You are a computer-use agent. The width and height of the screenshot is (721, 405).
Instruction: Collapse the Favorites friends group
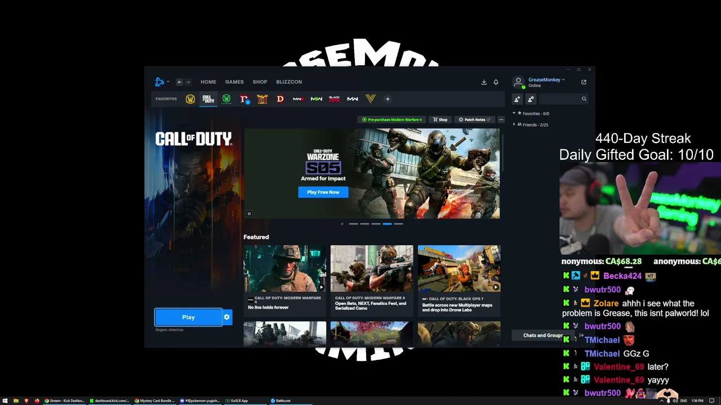[514, 114]
